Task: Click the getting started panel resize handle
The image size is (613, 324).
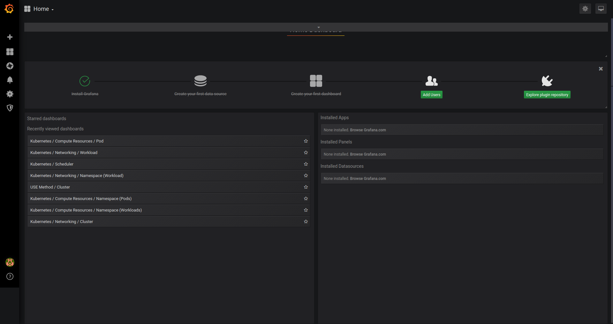Action: (x=606, y=107)
